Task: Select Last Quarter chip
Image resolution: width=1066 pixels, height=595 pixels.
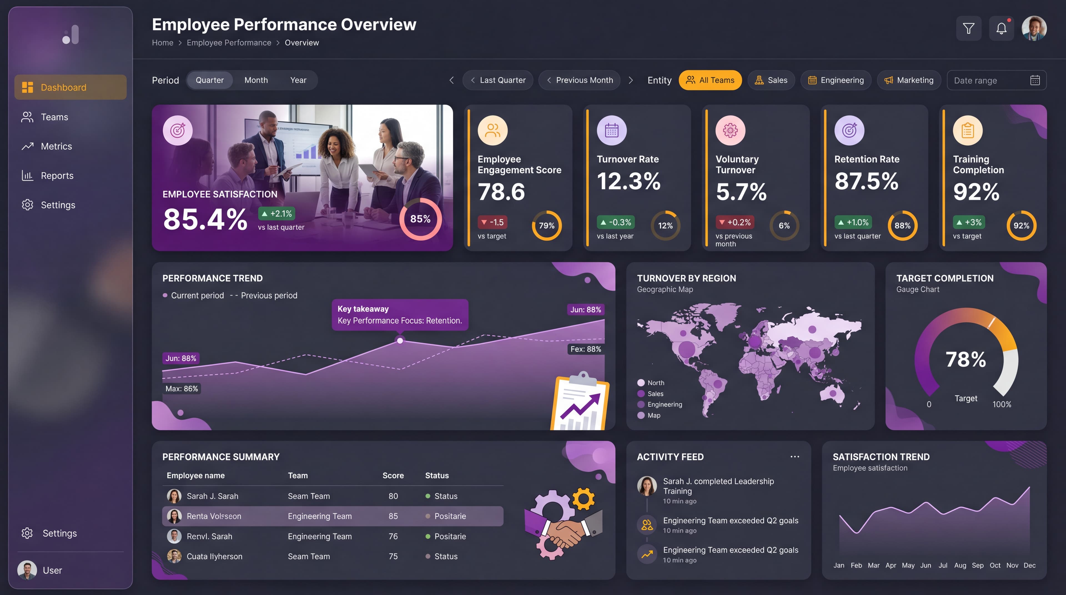Action: pos(498,80)
